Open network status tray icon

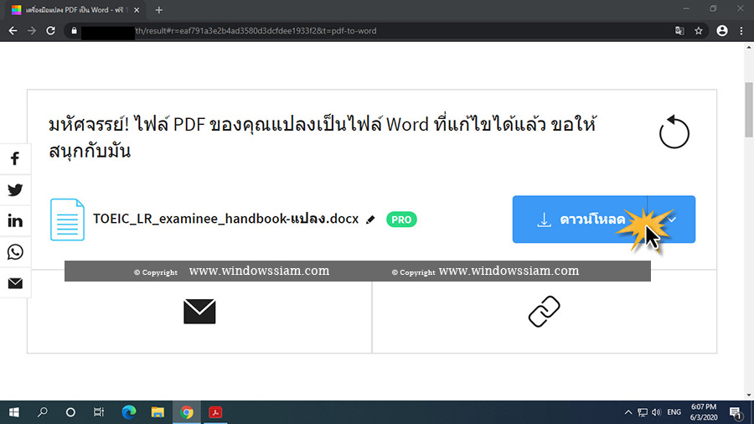coord(643,412)
